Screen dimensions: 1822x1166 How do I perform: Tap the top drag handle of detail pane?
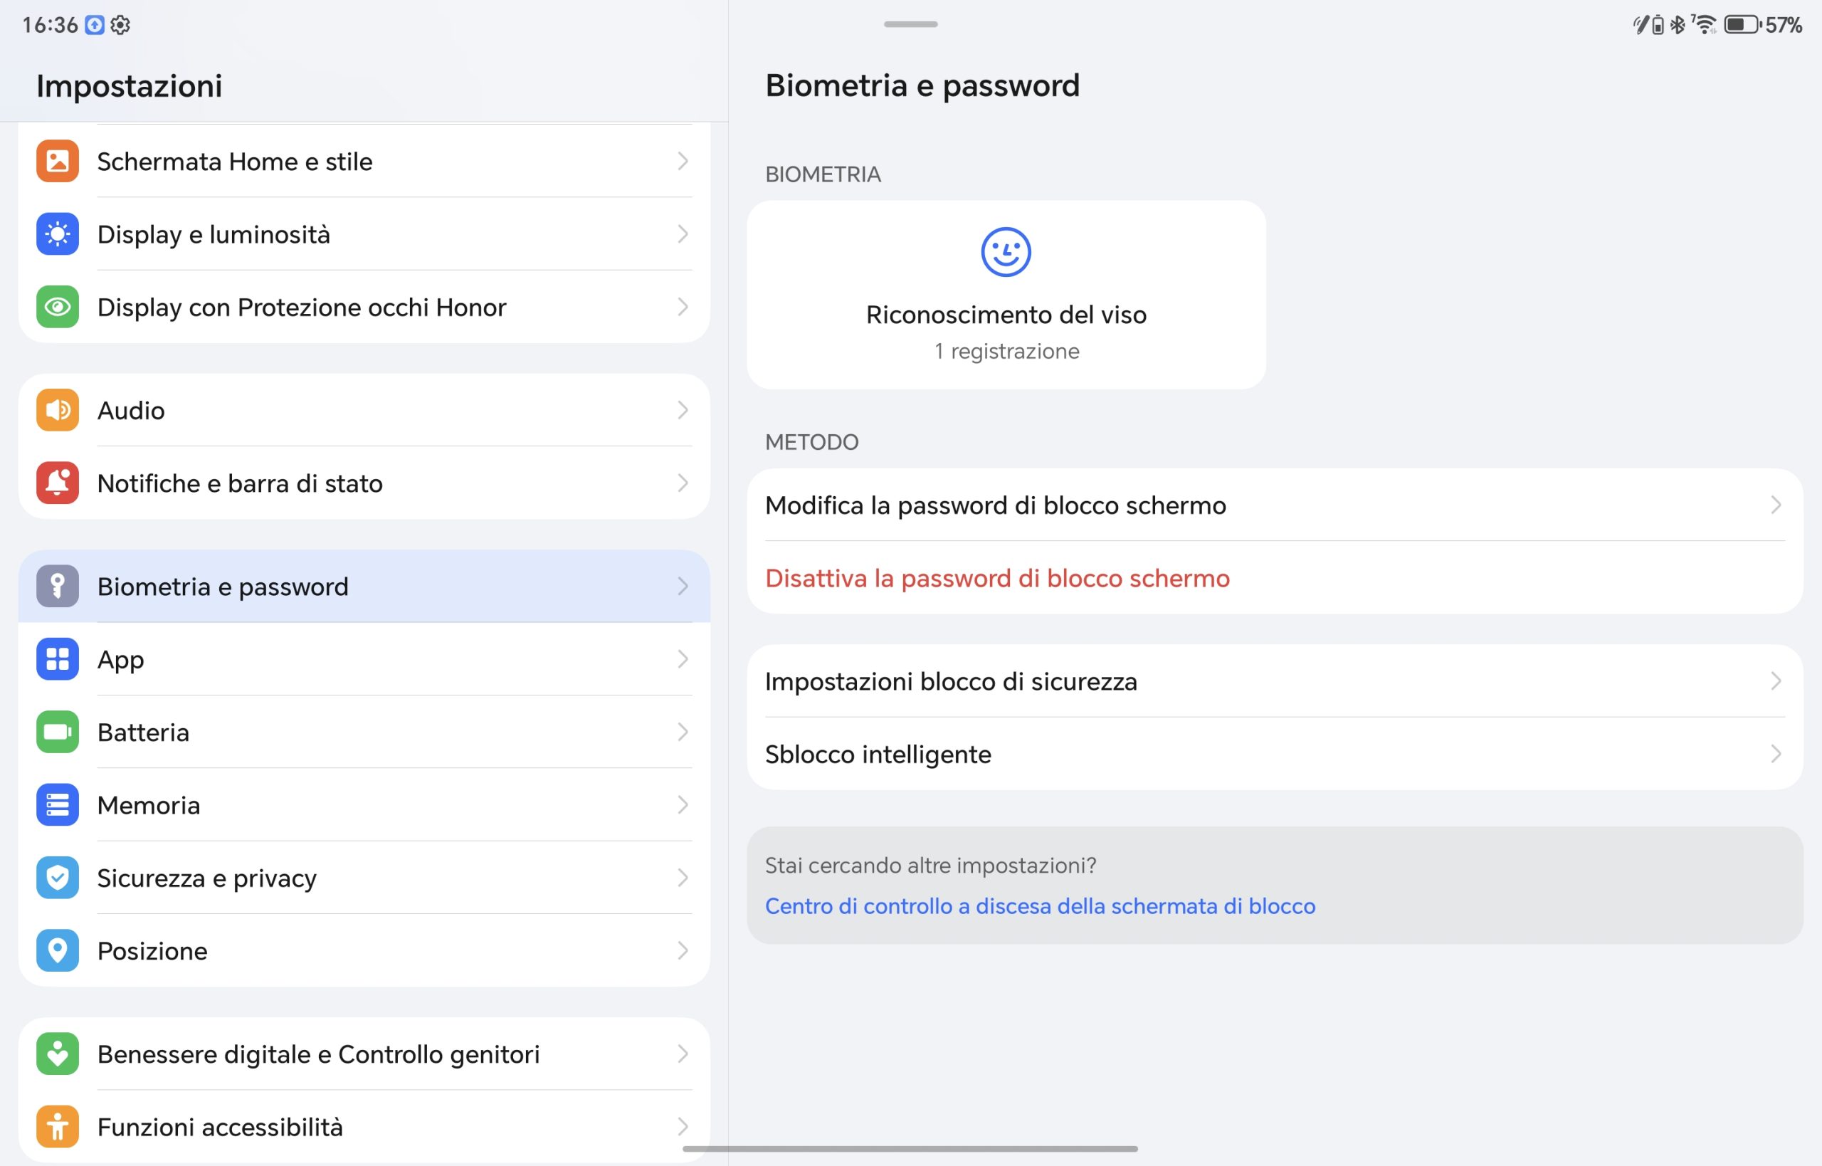coord(910,24)
